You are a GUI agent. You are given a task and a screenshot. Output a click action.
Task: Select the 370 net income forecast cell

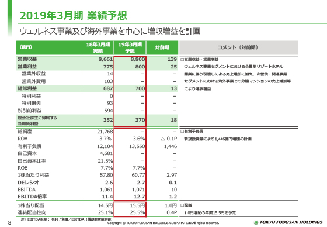pos(140,120)
